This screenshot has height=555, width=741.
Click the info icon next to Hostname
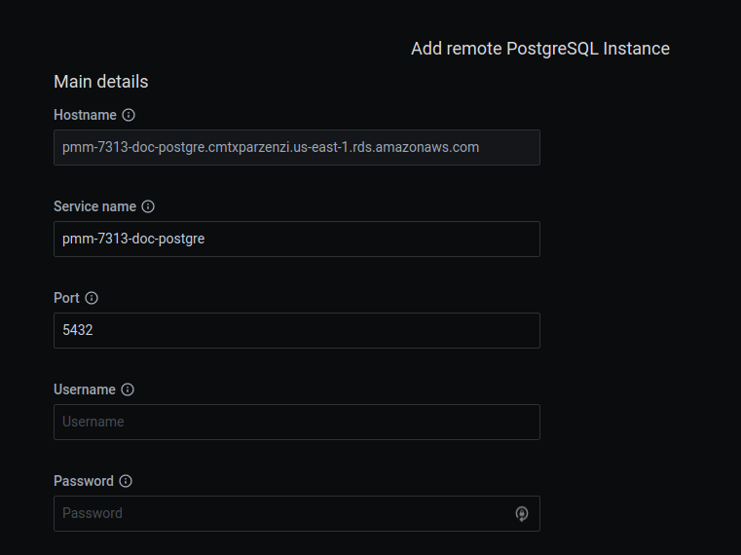(x=129, y=115)
